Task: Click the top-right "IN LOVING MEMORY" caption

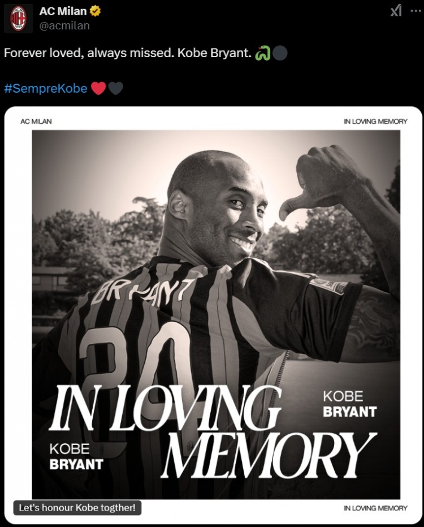Action: (x=375, y=121)
